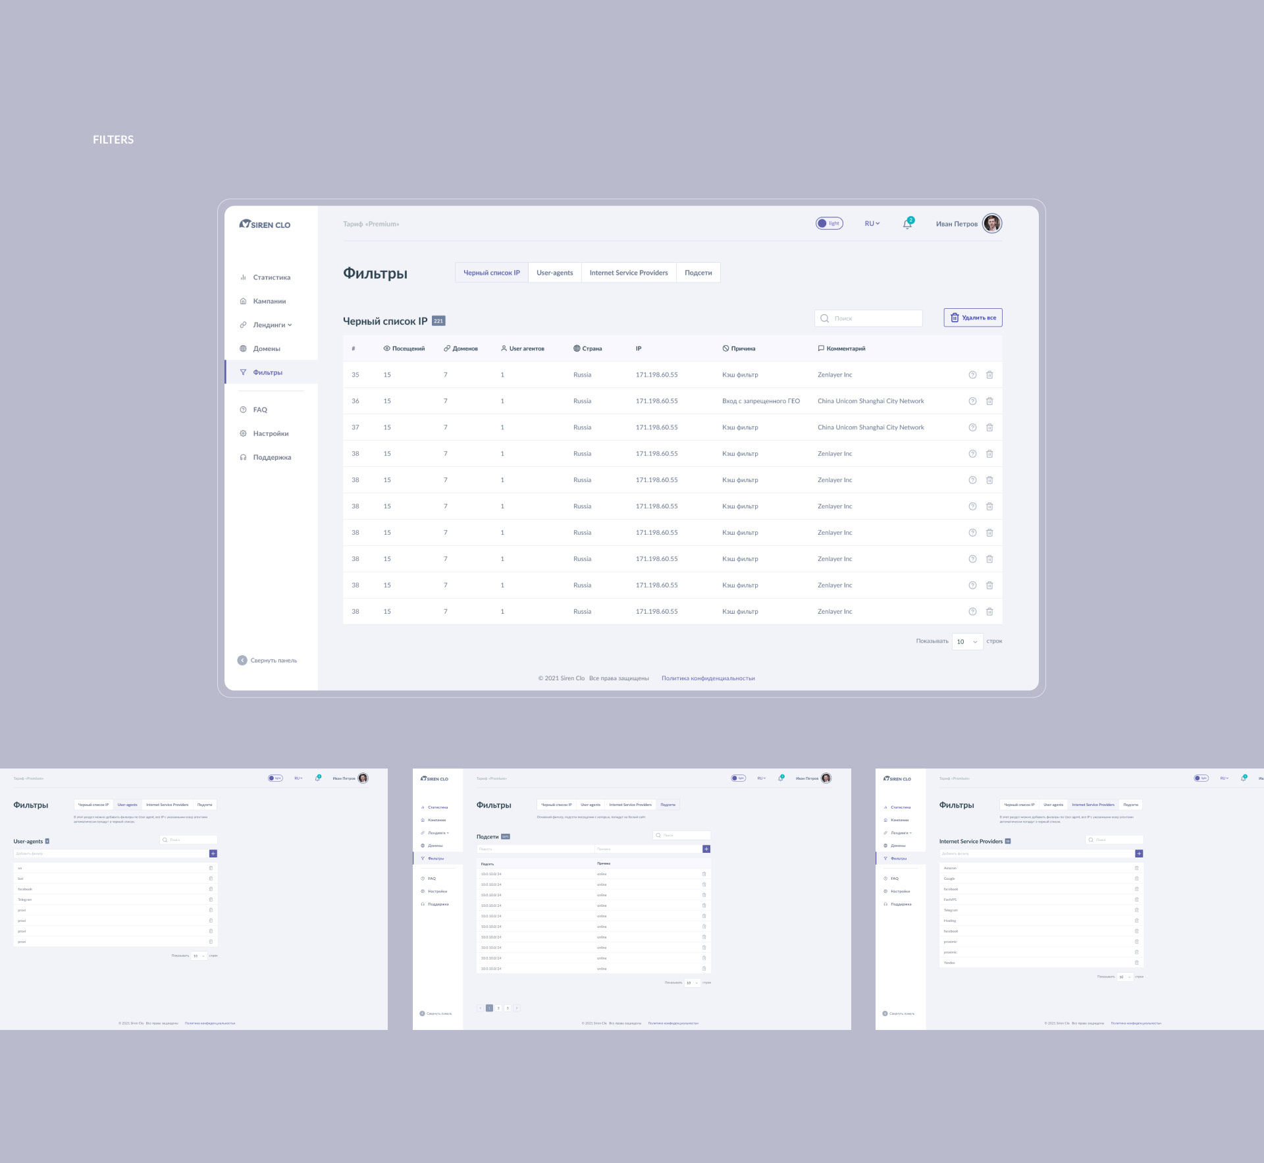
Task: Expand the Лендинги sidebar submenu
Action: click(272, 325)
